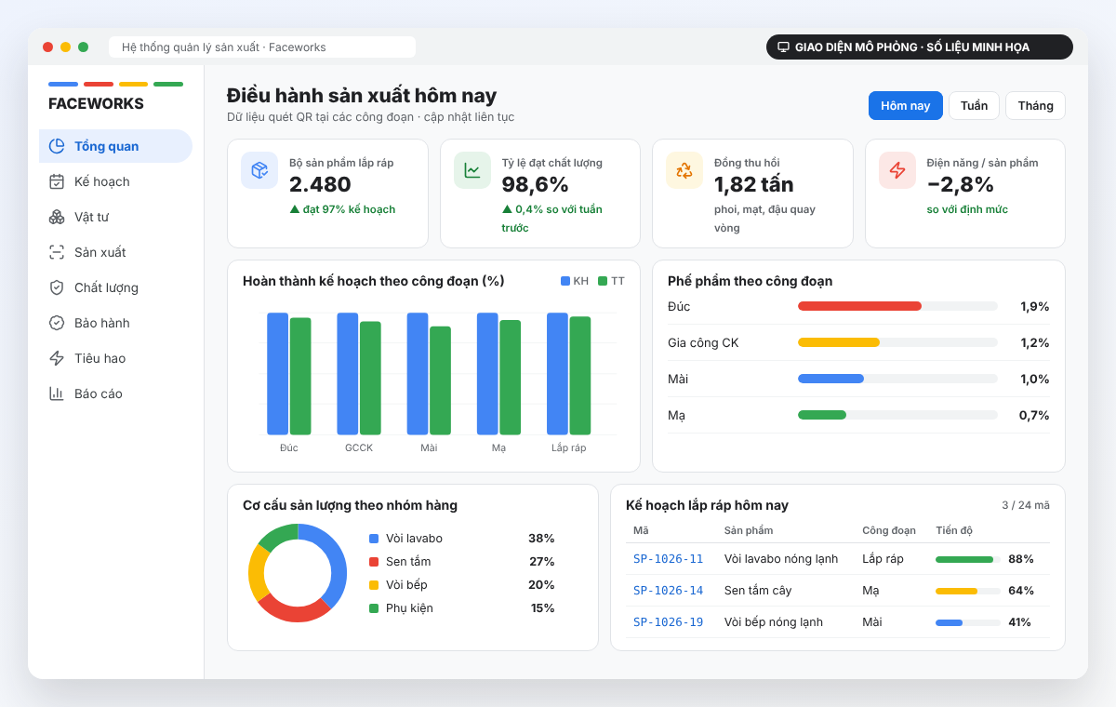Viewport: 1116px width, 707px height.
Task: Click the red Đúc scrap rate bar
Action: coord(859,306)
